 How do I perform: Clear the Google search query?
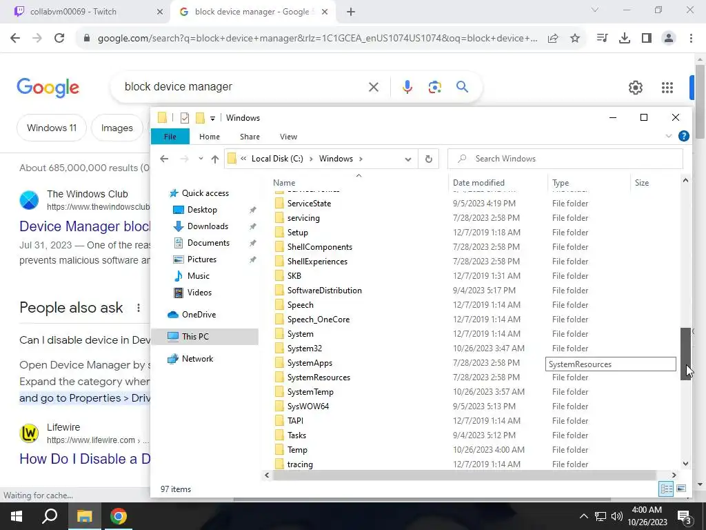[373, 86]
